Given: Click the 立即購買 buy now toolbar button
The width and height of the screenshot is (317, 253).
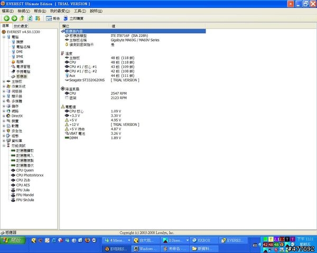Looking at the screenshot, I should [73, 18].
